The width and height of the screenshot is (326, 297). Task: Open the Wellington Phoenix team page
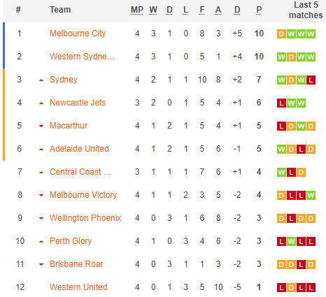click(x=85, y=218)
